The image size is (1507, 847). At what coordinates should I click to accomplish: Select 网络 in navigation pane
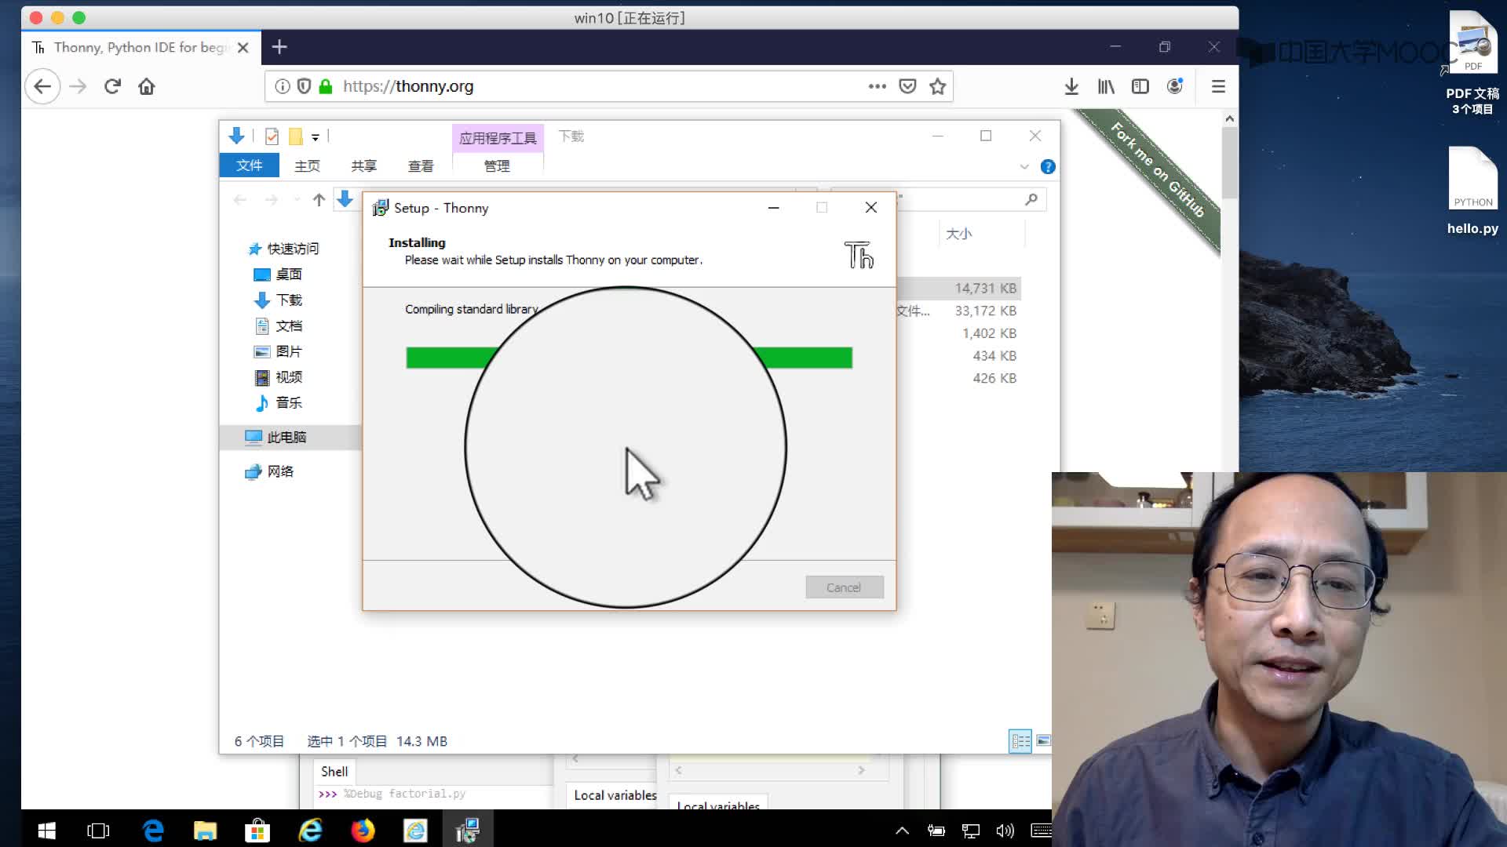(269, 471)
